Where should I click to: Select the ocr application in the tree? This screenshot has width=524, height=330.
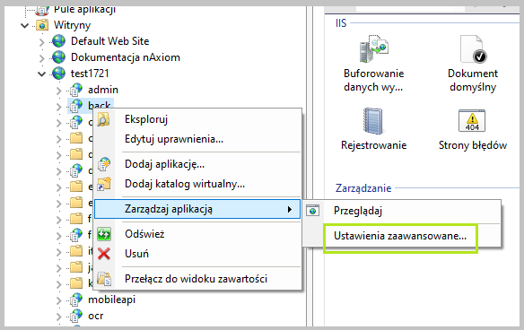pyautogui.click(x=96, y=316)
